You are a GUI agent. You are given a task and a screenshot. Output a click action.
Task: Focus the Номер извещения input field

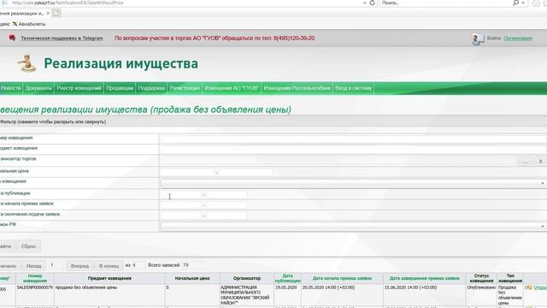point(353,139)
